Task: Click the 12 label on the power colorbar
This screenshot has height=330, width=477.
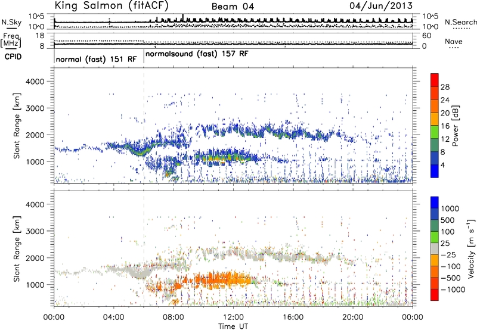Action: click(445, 139)
